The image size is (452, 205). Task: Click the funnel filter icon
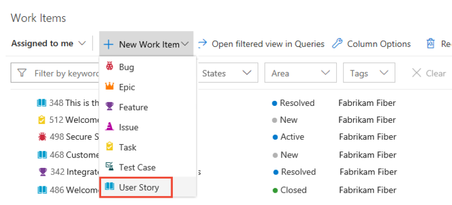(22, 73)
